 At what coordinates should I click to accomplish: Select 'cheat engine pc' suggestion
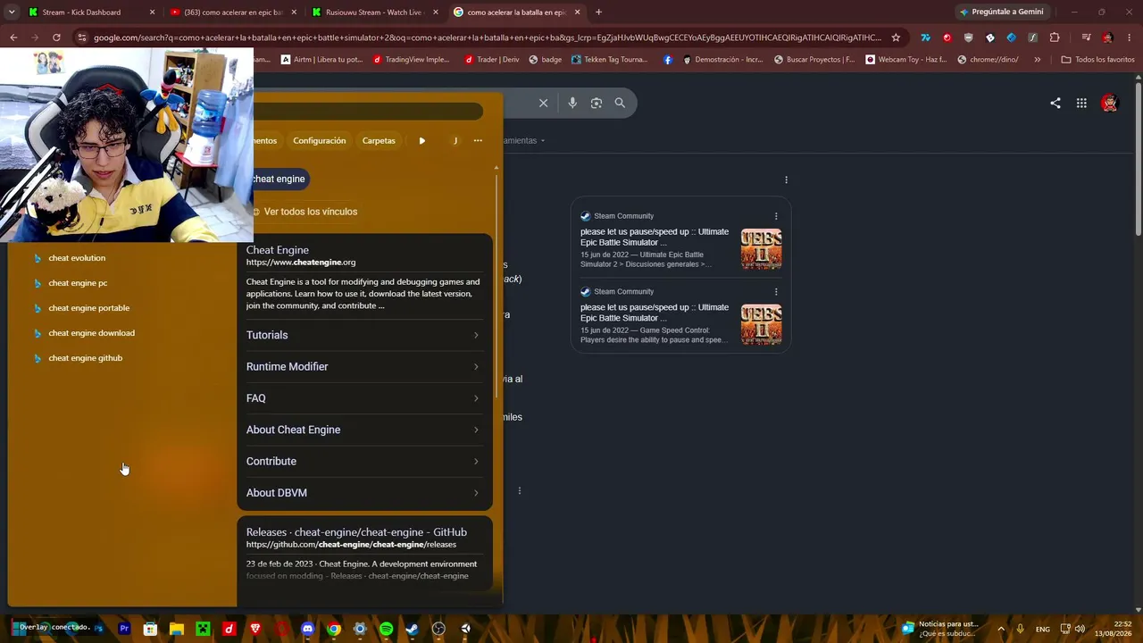(x=78, y=283)
